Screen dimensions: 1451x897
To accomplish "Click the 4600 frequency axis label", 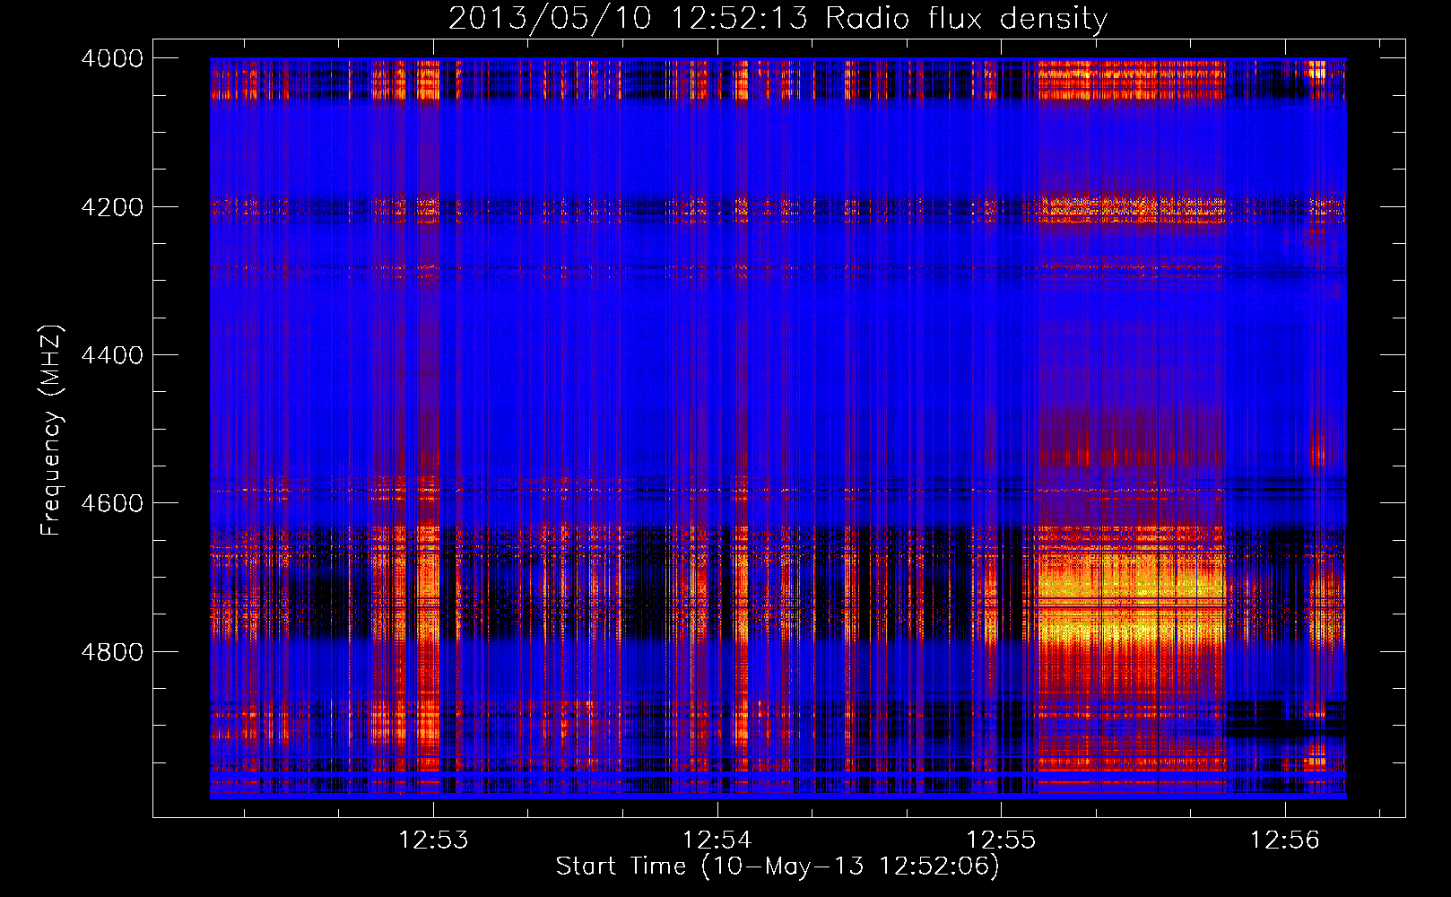I will point(112,503).
